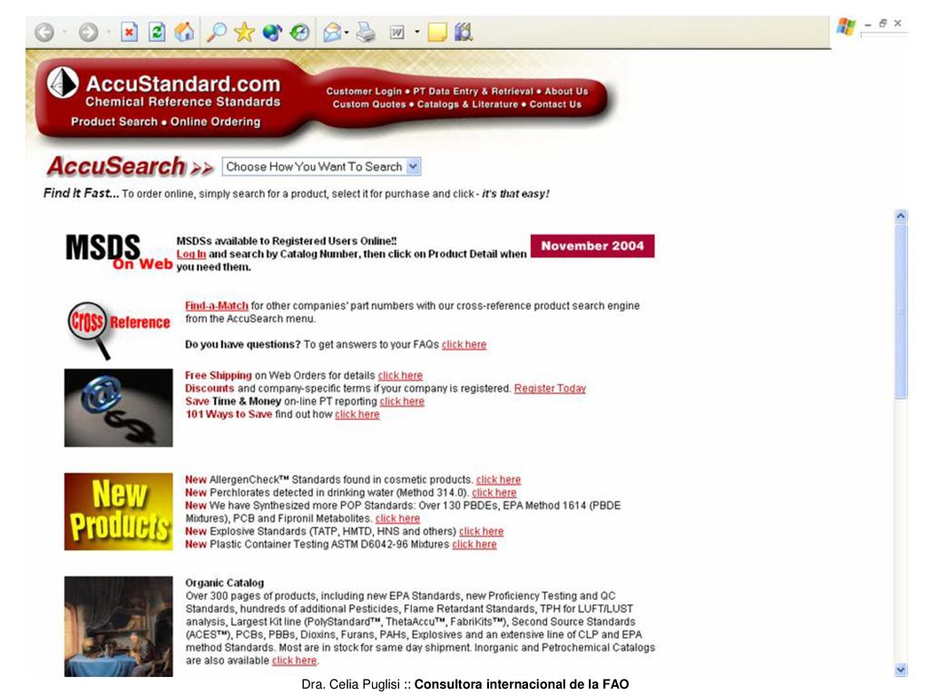The width and height of the screenshot is (929, 696).
Task: Click the @ and dollar sign image
Action: 119,408
